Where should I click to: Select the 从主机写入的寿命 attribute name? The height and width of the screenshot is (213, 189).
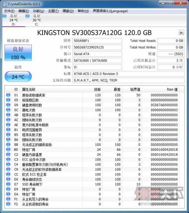[35, 199]
